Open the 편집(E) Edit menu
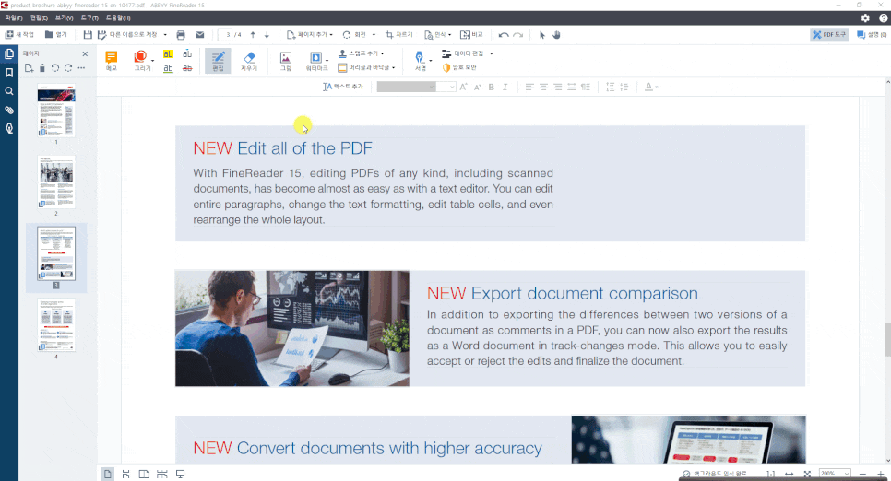The width and height of the screenshot is (891, 481). (40, 18)
